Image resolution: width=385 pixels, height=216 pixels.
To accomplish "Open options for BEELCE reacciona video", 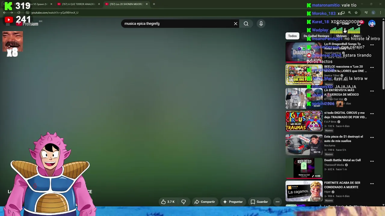I will 372,67.
